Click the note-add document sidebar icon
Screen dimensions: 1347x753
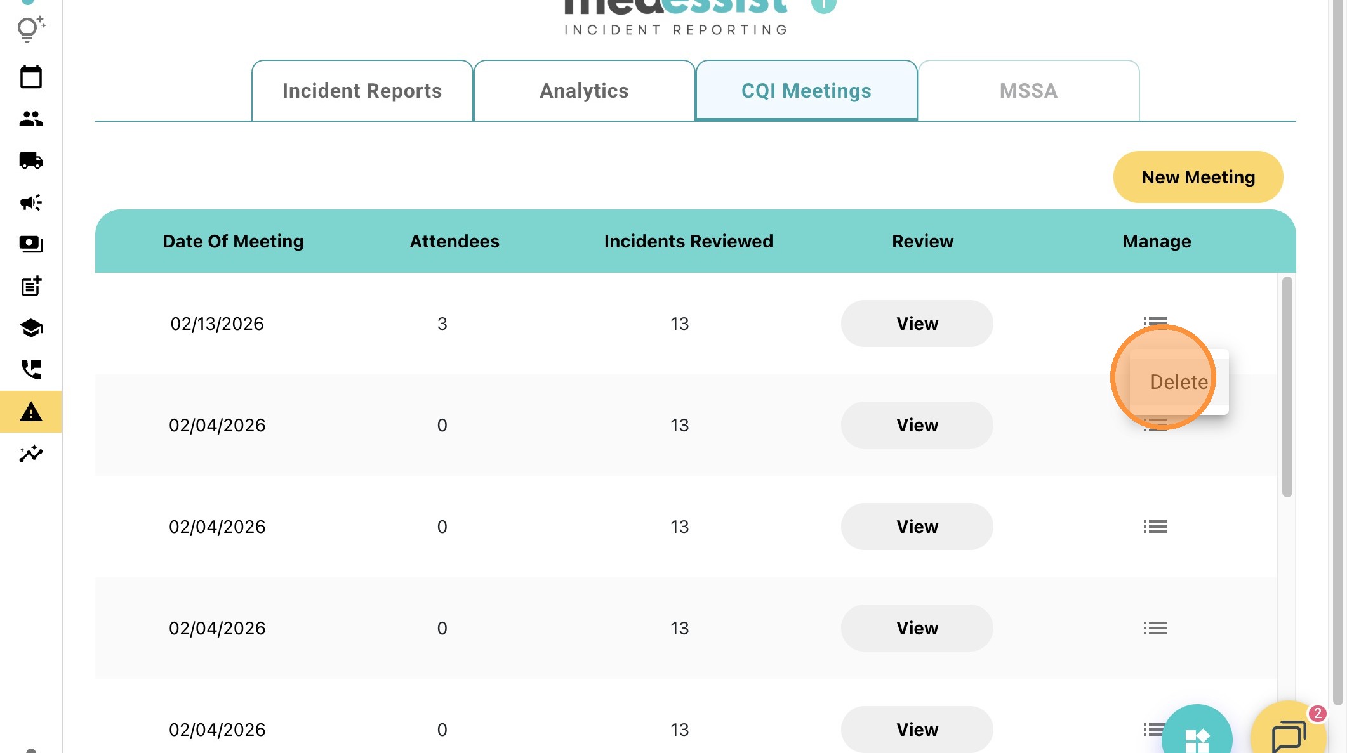(30, 286)
